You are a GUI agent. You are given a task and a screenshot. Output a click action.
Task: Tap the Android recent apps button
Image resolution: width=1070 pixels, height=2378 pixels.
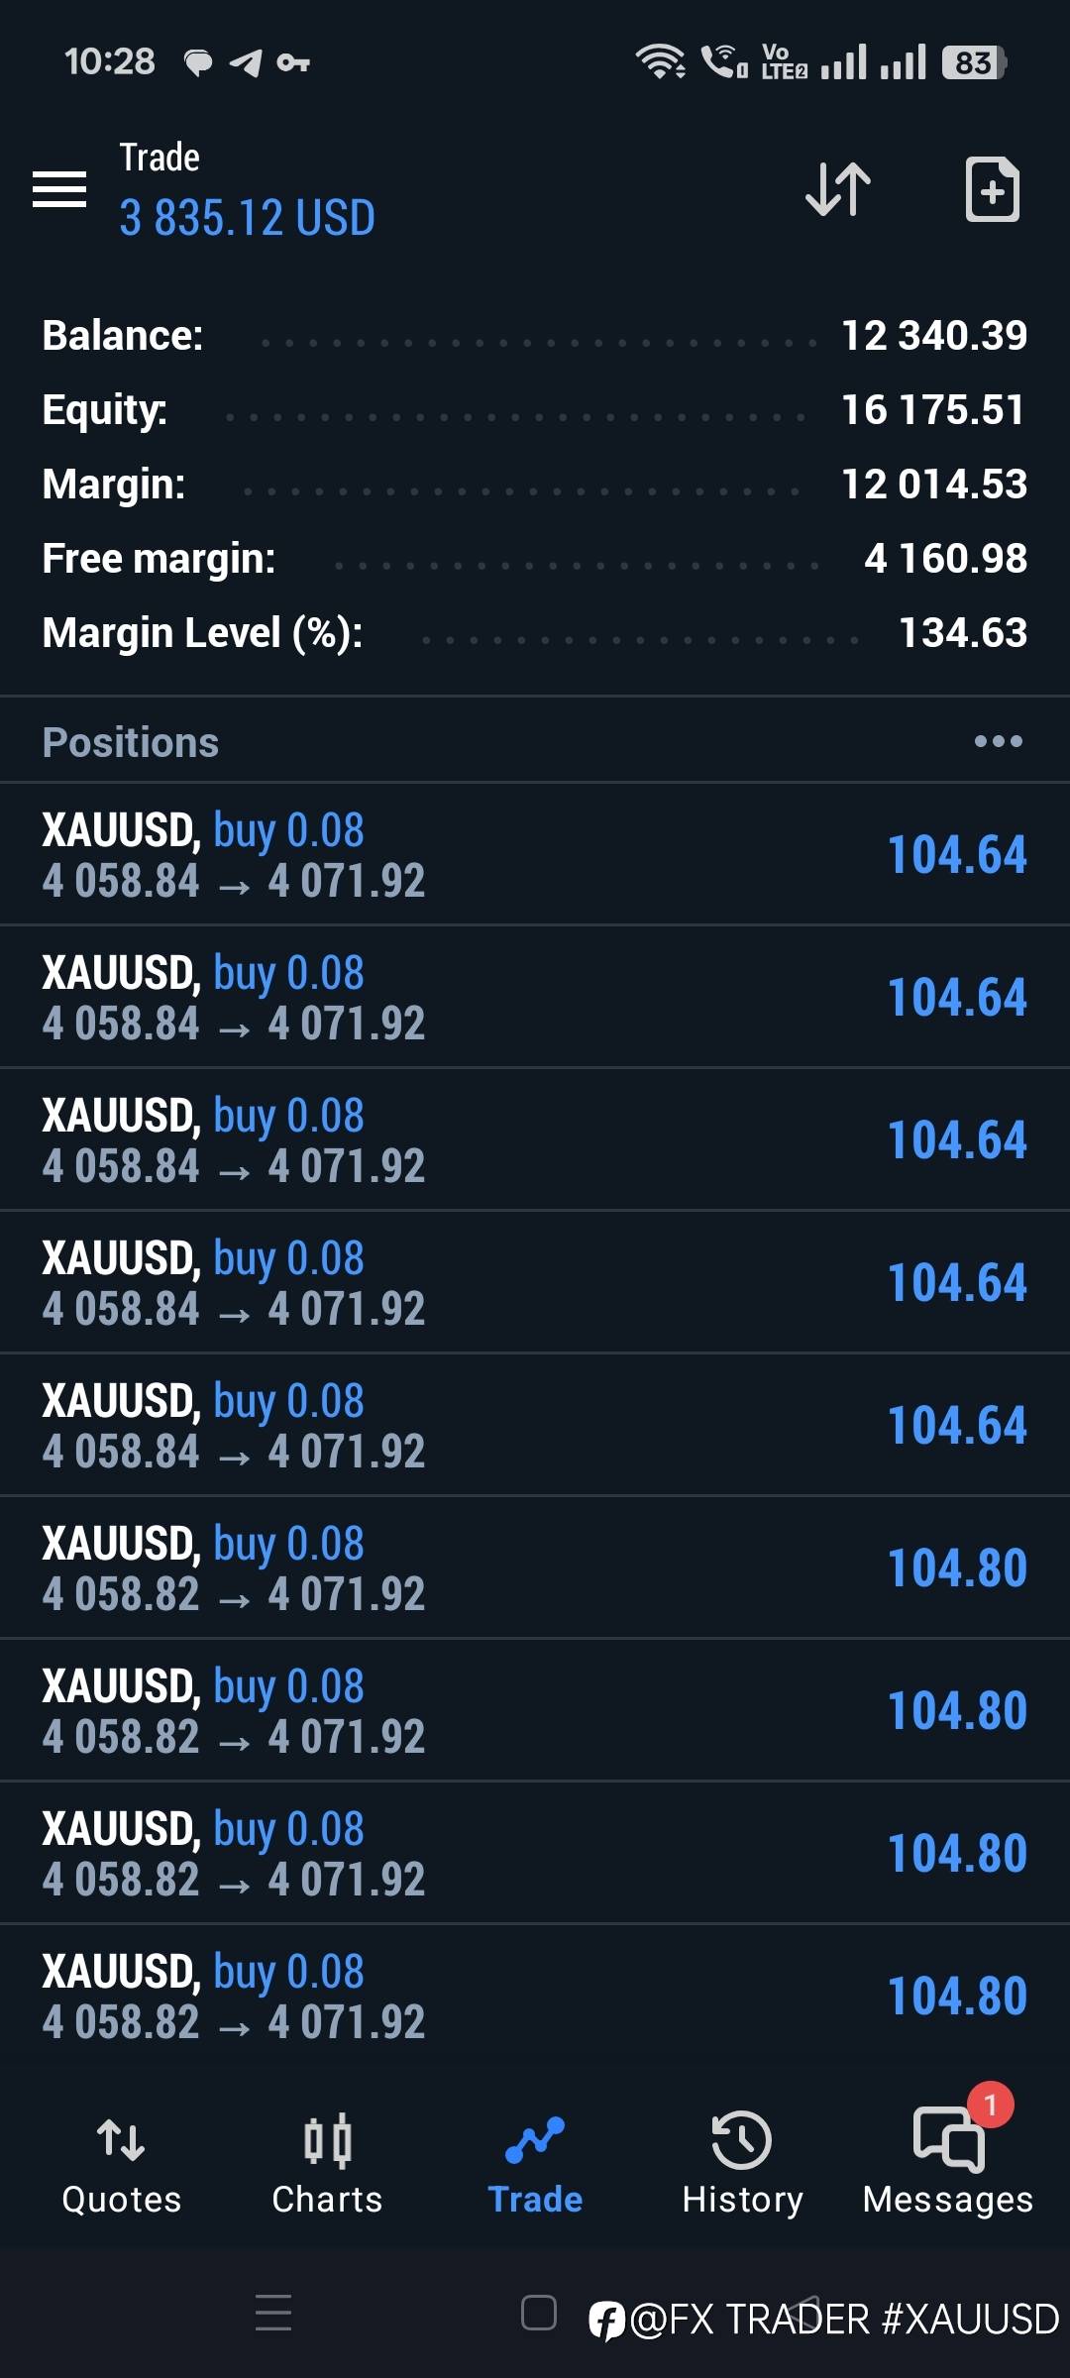point(273,2313)
